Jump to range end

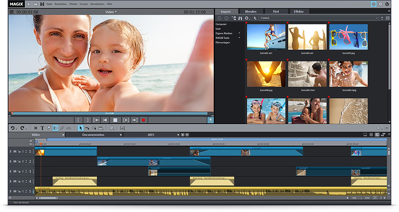(x=135, y=120)
